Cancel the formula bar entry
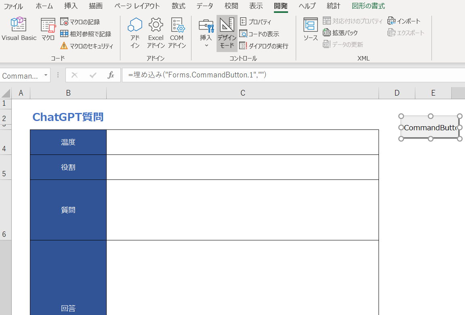This screenshot has height=315, width=465. (74, 75)
